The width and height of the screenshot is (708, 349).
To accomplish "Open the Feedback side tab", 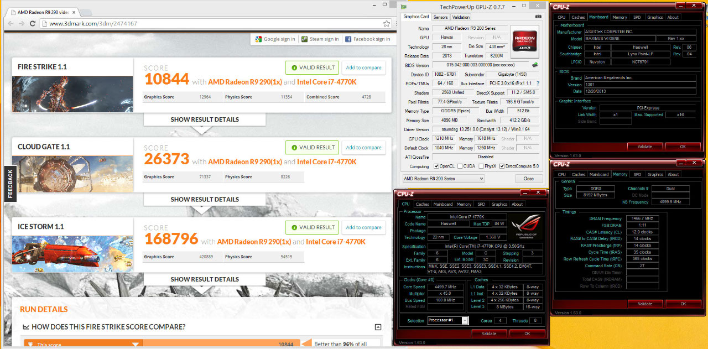I will [9, 183].
